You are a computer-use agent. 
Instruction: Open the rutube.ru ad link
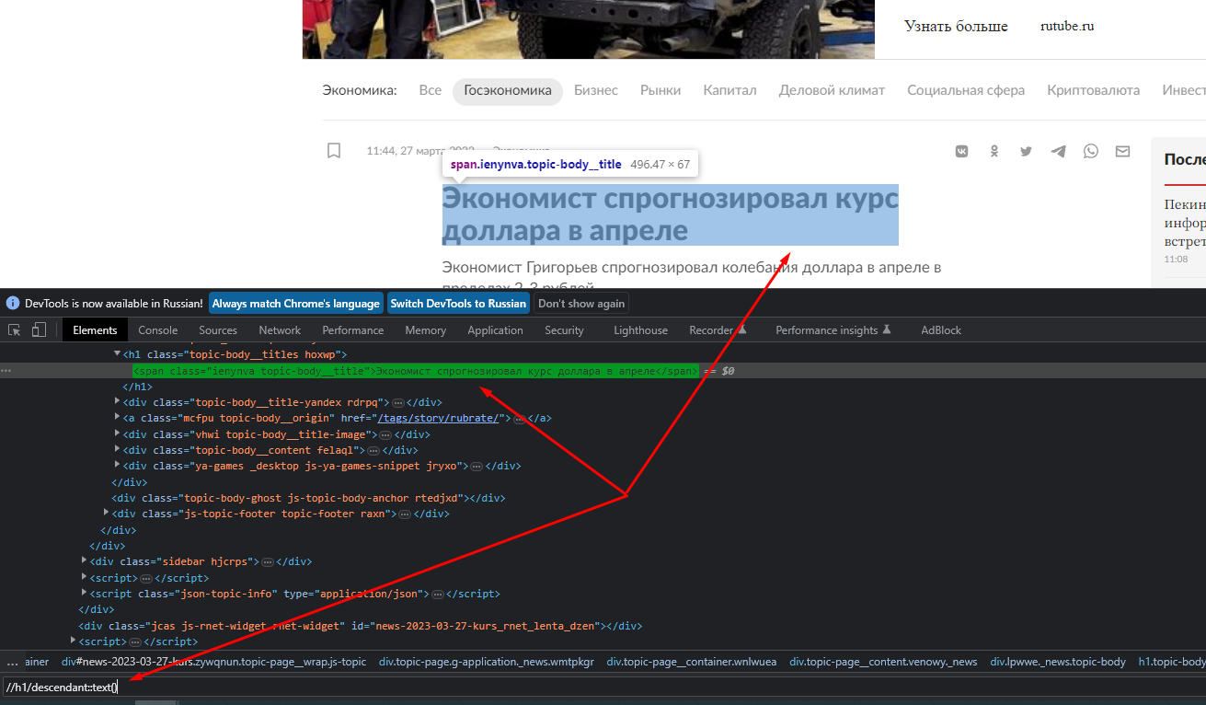(1067, 27)
